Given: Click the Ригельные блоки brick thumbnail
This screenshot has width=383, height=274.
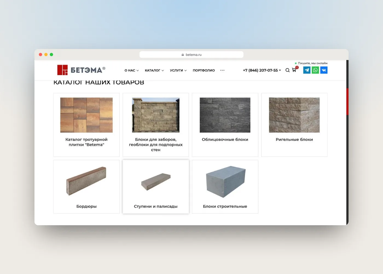Looking at the screenshot, I should click(294, 115).
